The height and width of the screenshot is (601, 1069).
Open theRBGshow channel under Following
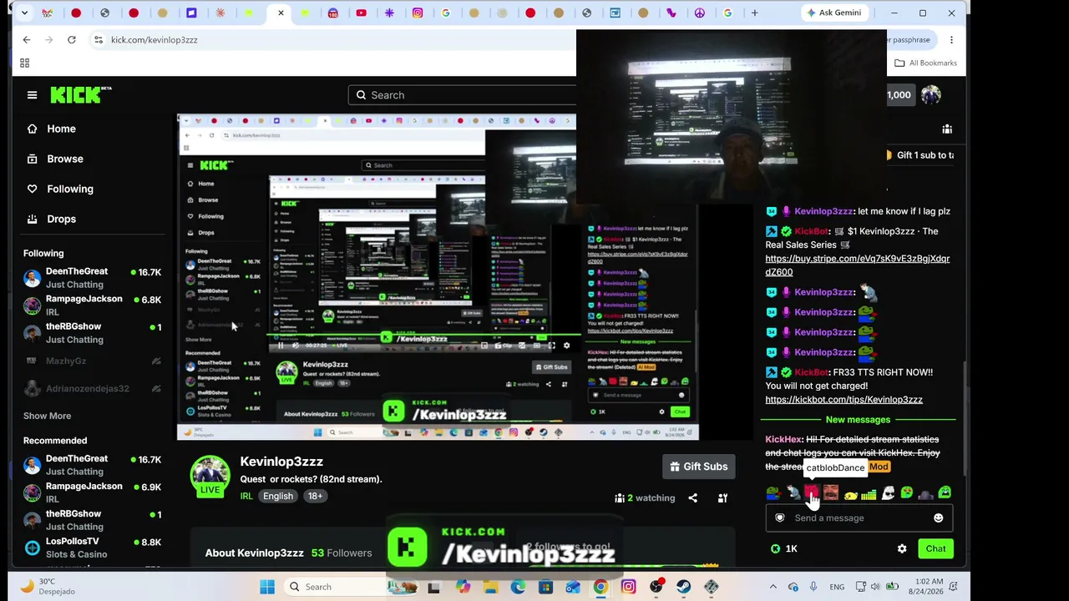pyautogui.click(x=92, y=333)
